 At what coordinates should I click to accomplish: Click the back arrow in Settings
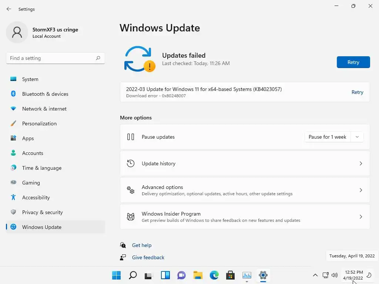point(9,9)
